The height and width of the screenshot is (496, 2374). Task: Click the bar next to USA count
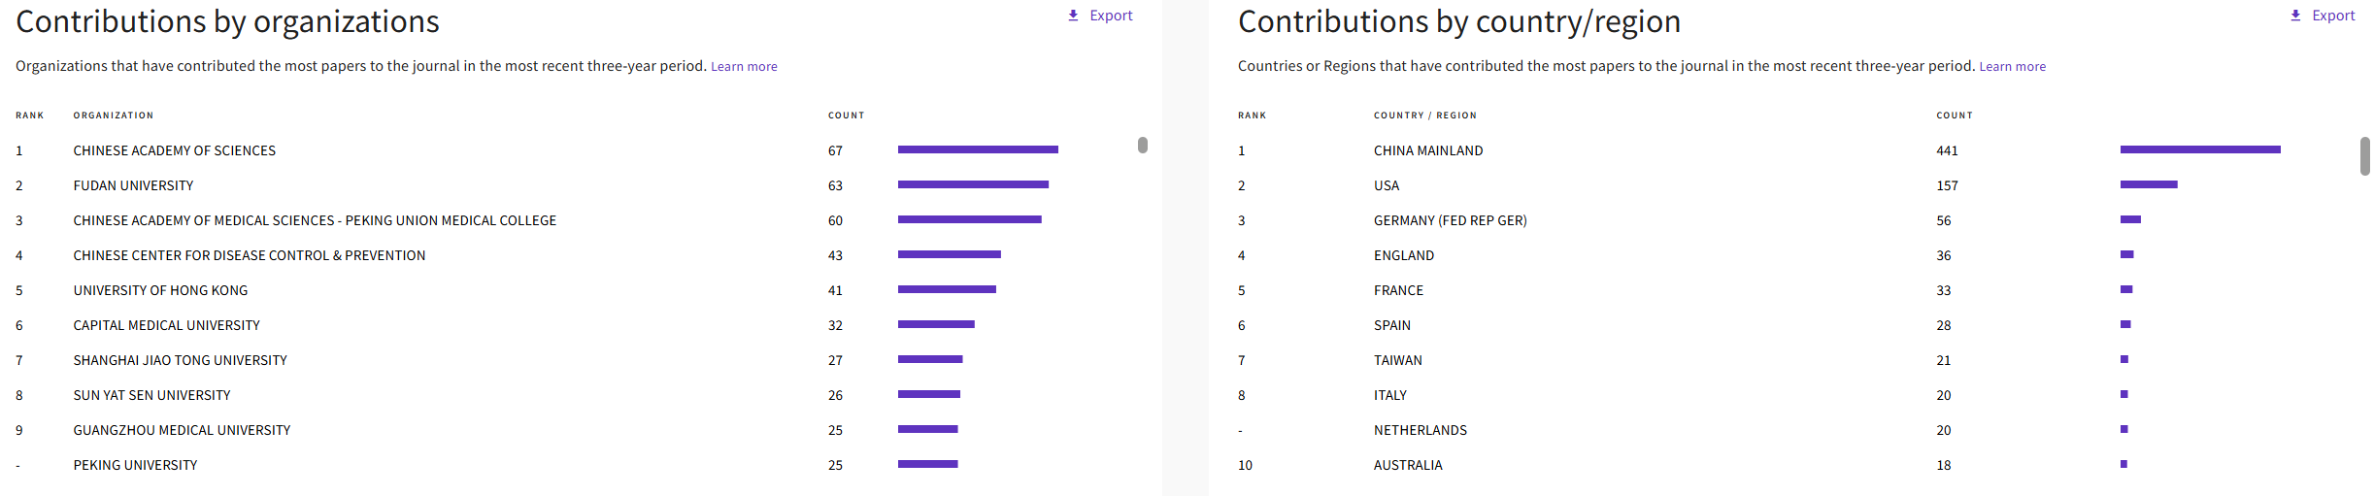pos(2149,184)
